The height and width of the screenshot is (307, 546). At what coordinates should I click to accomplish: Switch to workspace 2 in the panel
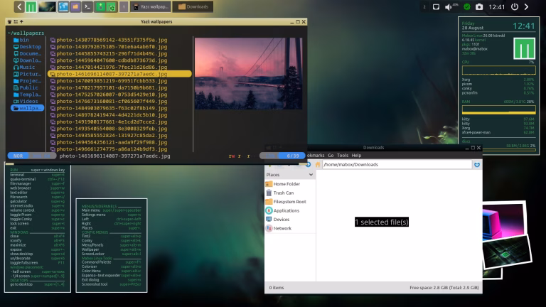424,6
